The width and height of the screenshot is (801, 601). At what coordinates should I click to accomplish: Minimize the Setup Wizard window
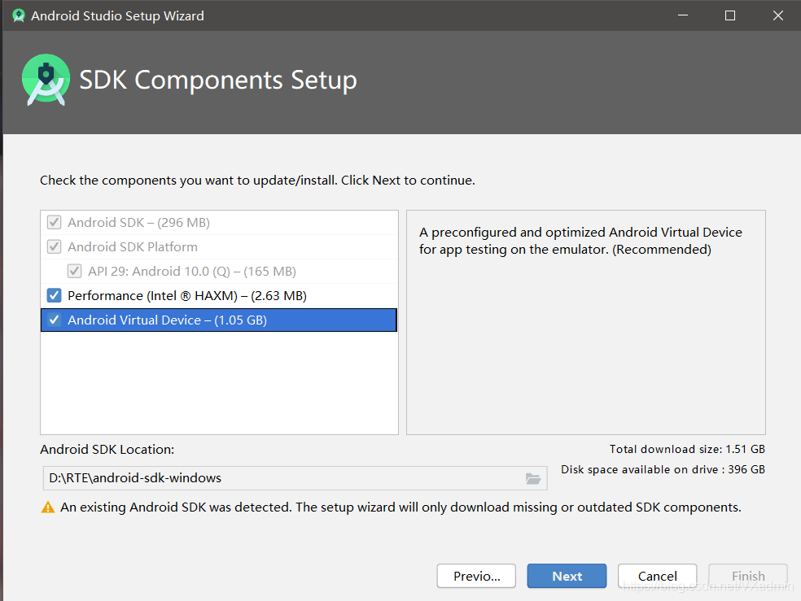click(x=683, y=15)
